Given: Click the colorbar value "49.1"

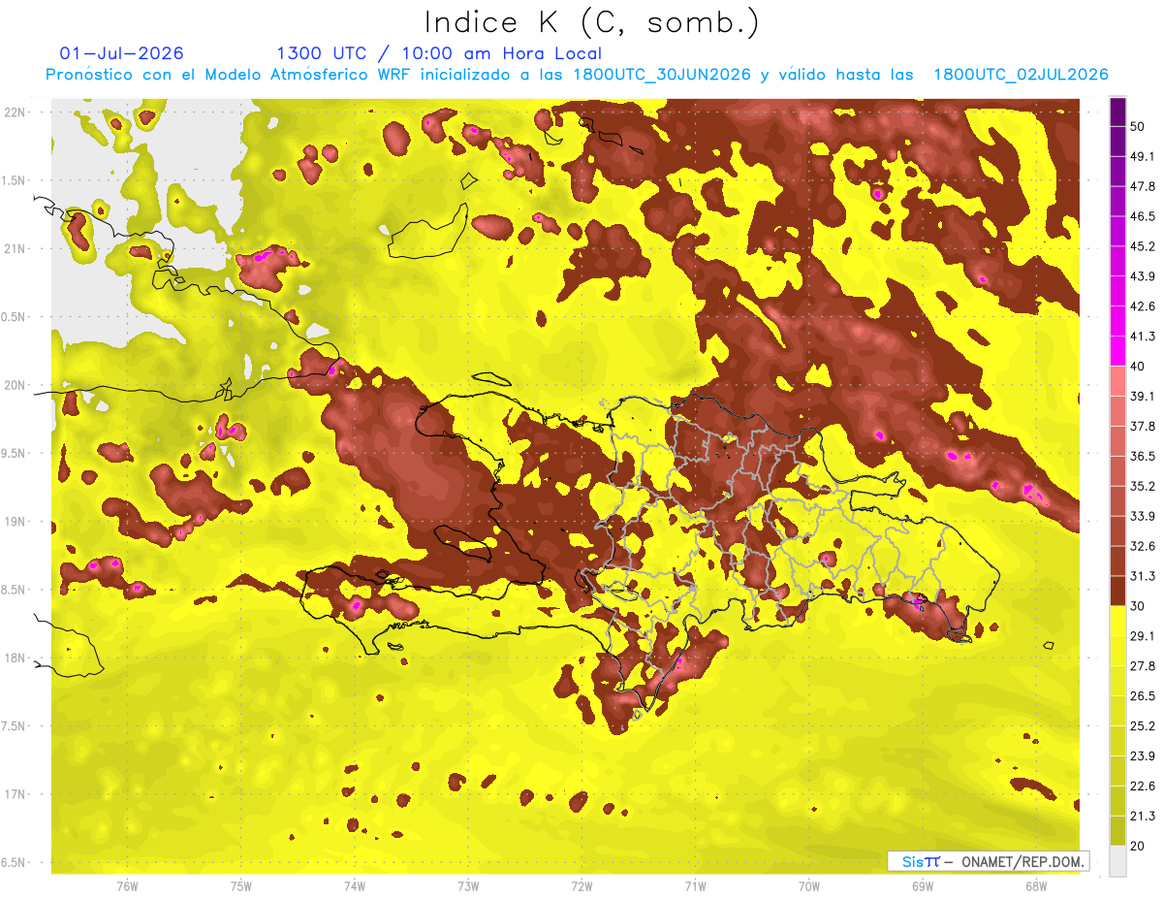Looking at the screenshot, I should 1143,156.
